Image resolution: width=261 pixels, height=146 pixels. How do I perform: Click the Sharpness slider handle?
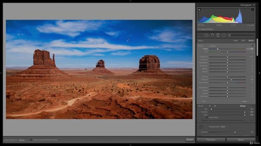pyautogui.click(x=228, y=88)
